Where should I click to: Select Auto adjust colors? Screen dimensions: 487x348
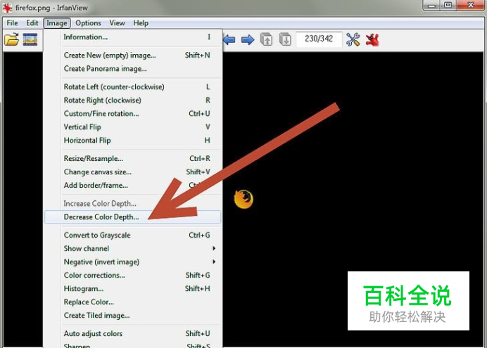click(x=133, y=333)
